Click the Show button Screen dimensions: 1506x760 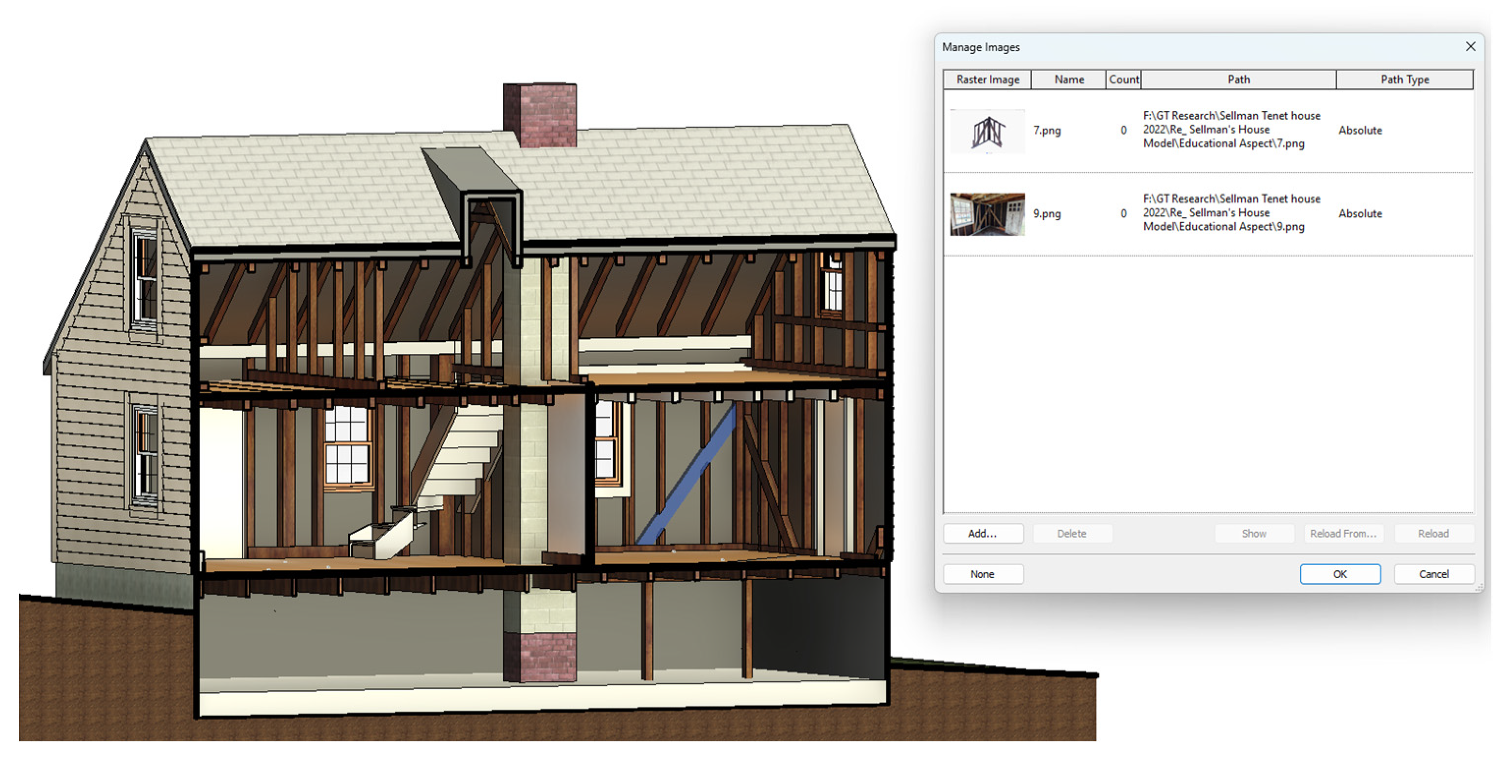click(x=1253, y=533)
